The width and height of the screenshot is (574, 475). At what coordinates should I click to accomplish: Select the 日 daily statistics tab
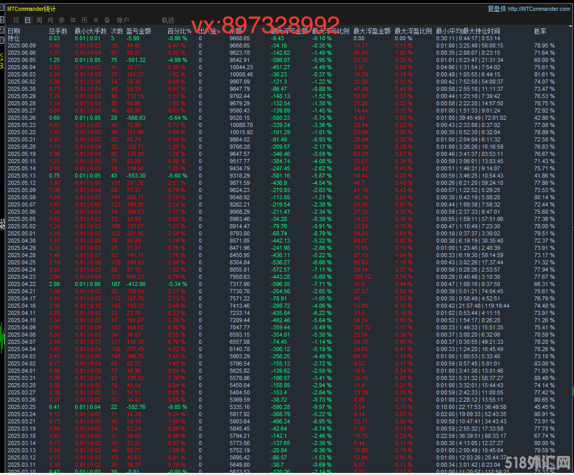(x=27, y=20)
